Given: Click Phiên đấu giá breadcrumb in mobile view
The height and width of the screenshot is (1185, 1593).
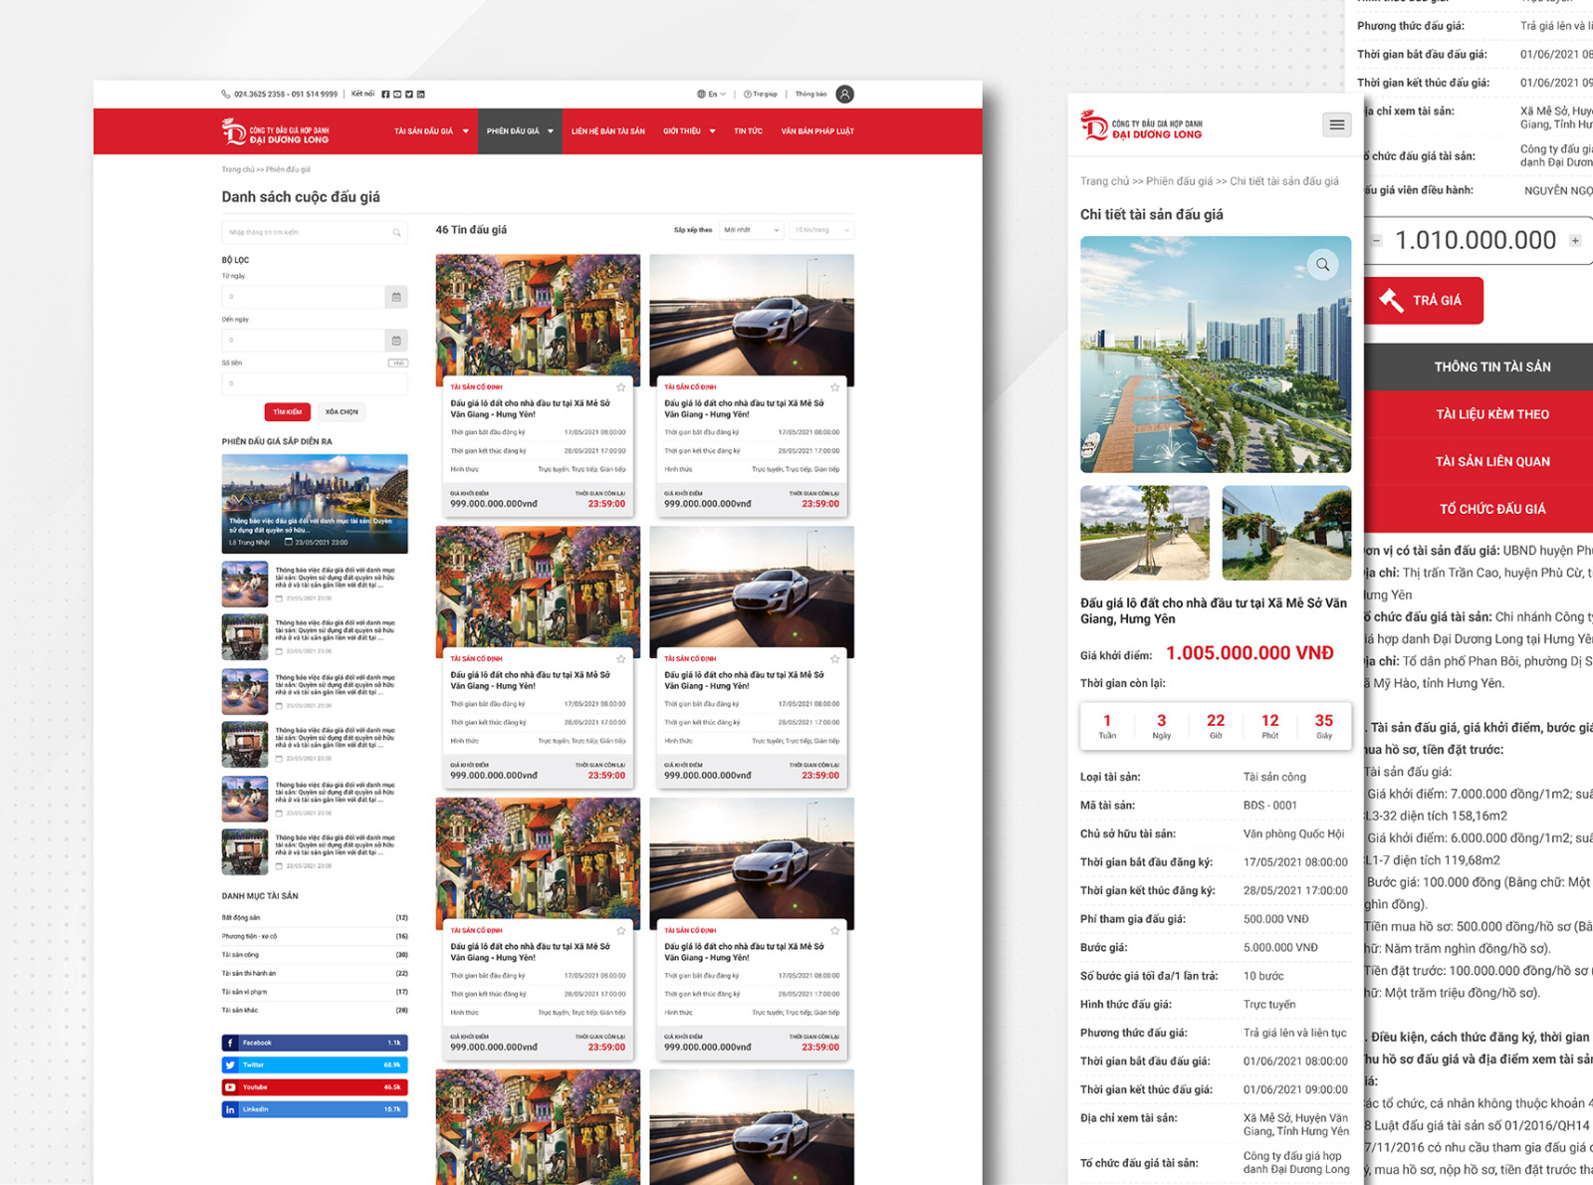Looking at the screenshot, I should (1179, 181).
